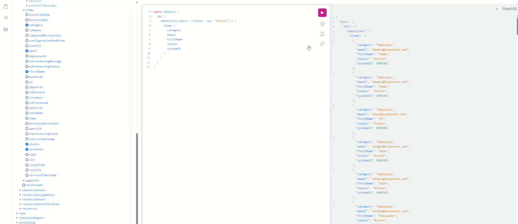518x224 pixels.
Task: Click the explorer panel vertical scrollbar
Action: pyautogui.click(x=137, y=178)
